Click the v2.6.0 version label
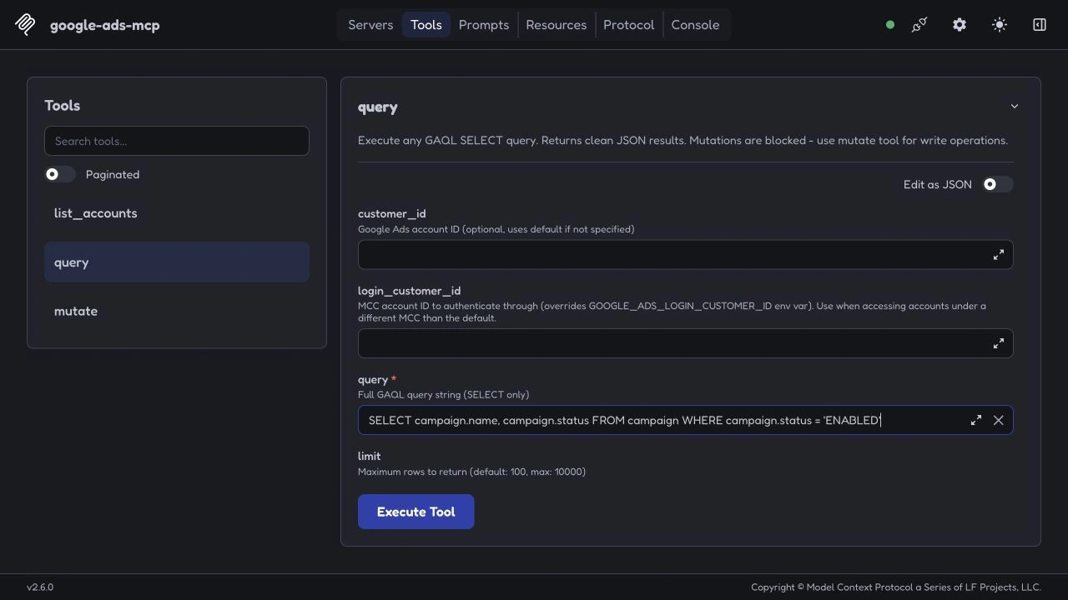Image resolution: width=1068 pixels, height=600 pixels. [x=40, y=587]
